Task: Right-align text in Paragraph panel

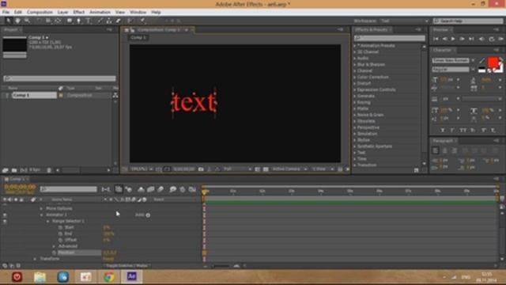Action: click(454, 150)
